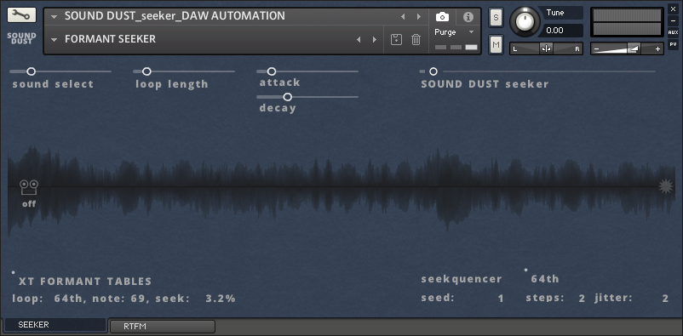The width and height of the screenshot is (683, 336).
Task: Mute the instrument with M button
Action: tap(496, 44)
